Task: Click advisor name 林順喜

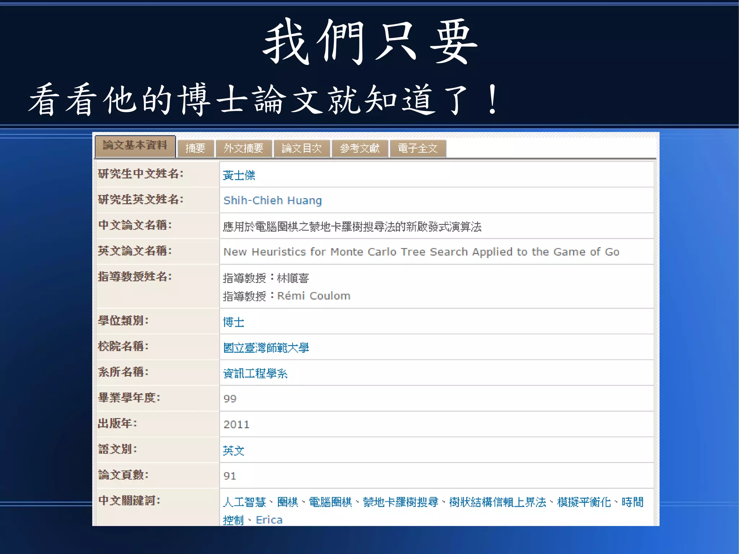Action: coord(293,278)
